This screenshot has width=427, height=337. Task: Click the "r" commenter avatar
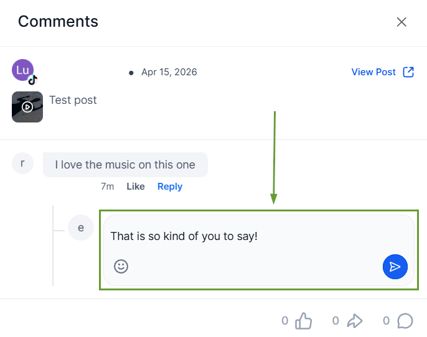[x=23, y=164]
